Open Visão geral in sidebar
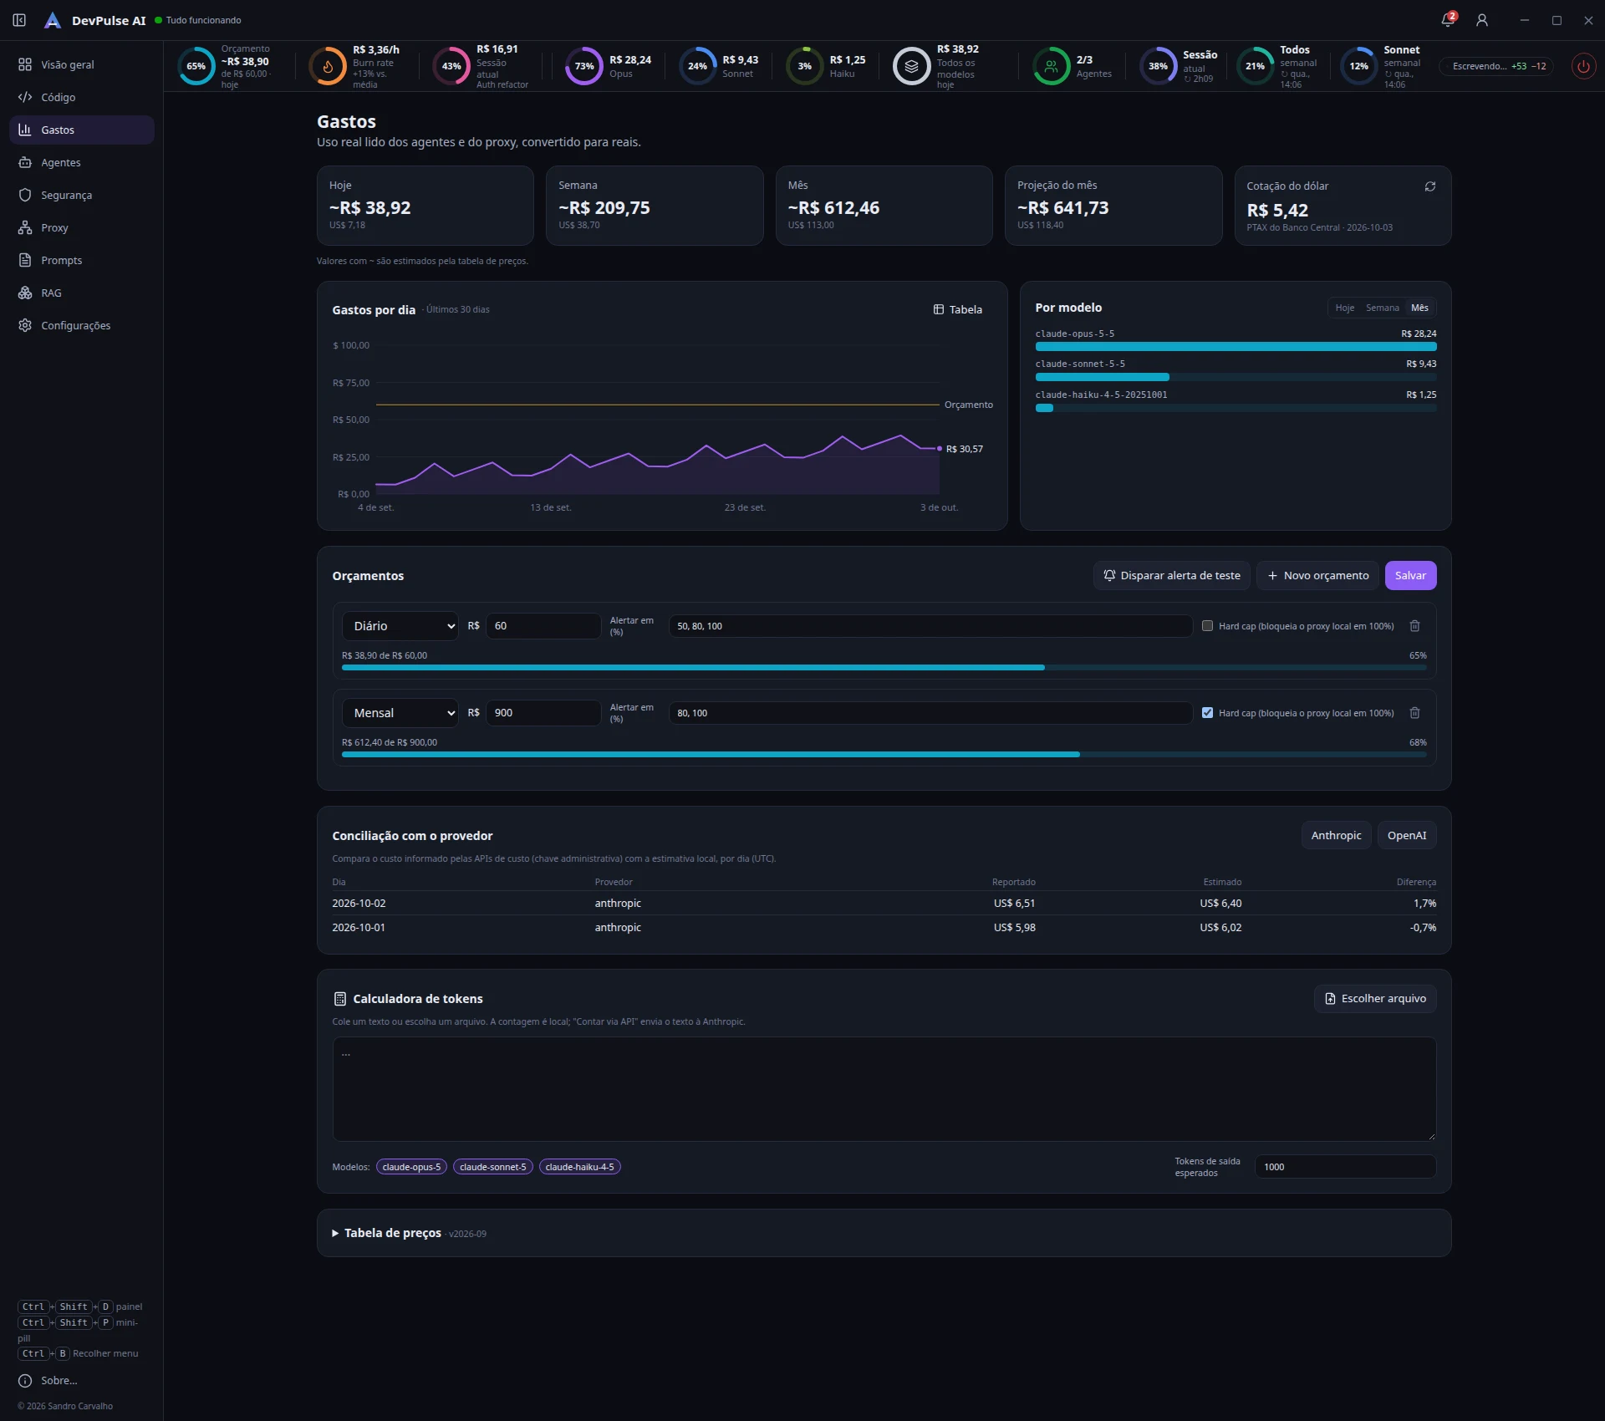Viewport: 1605px width, 1421px height. coord(82,64)
